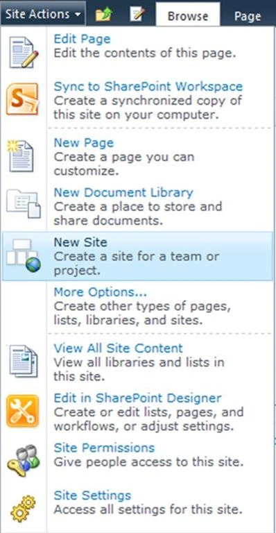This screenshot has height=533, width=276.
Task: Choose Edit in SharePoint Designer
Action: click(x=137, y=398)
